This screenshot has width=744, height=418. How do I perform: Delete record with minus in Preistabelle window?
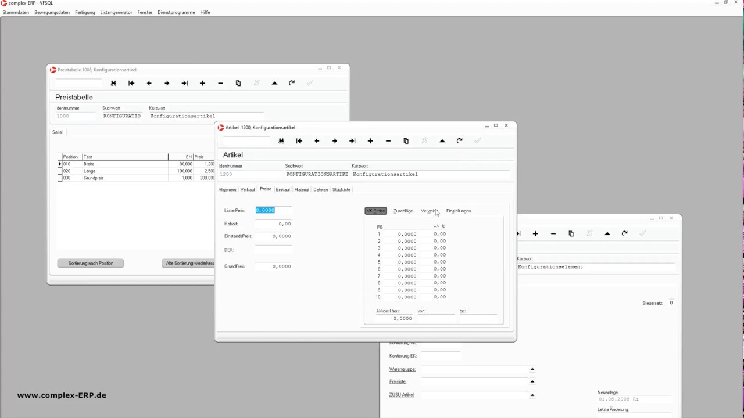(x=220, y=83)
